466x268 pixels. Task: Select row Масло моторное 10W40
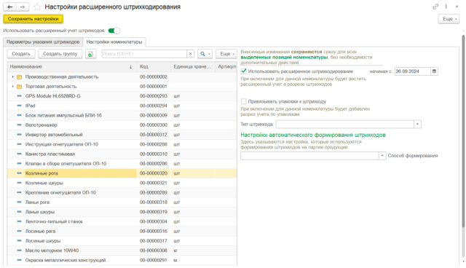[122, 251]
